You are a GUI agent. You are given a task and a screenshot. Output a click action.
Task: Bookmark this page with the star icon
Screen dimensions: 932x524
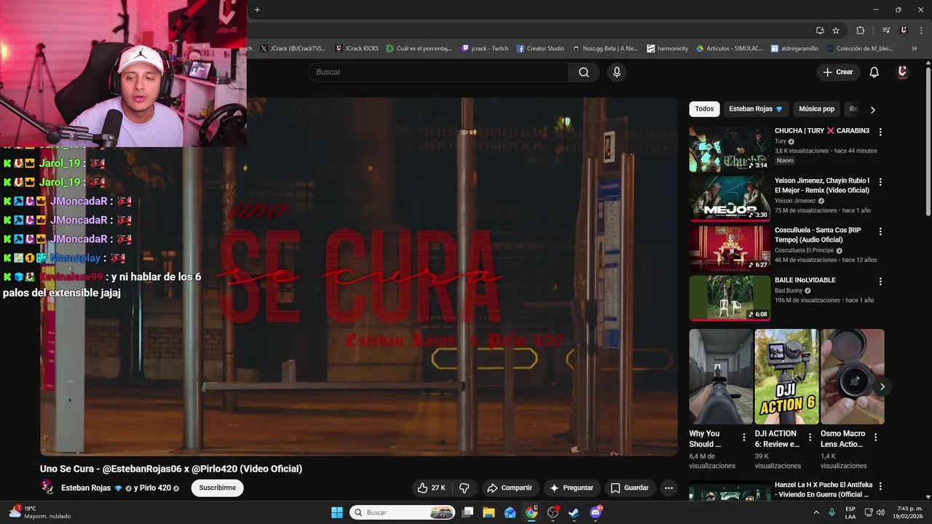pos(836,31)
